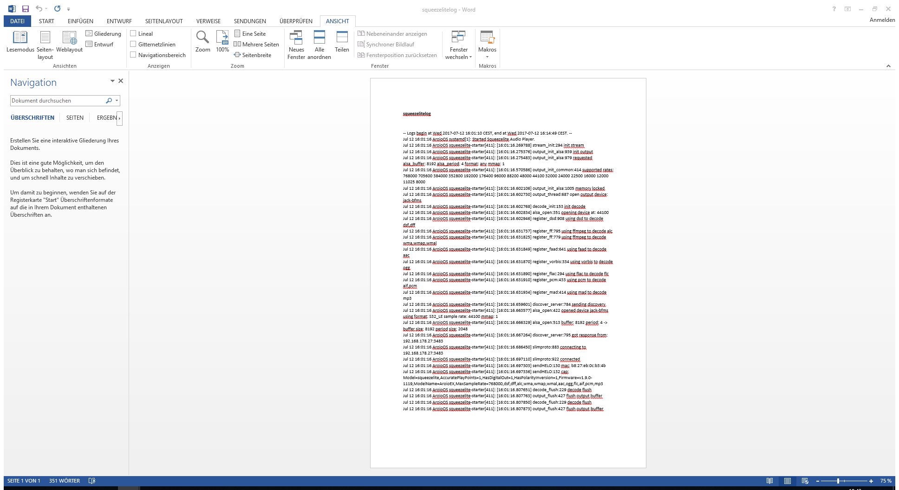Click search magnifier in Navigation
The width and height of the screenshot is (899, 490).
[109, 100]
